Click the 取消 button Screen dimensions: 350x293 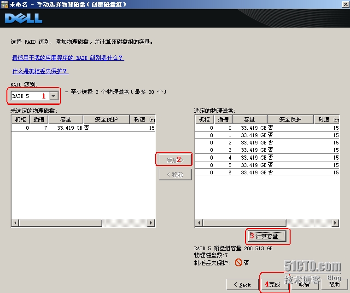(304, 285)
